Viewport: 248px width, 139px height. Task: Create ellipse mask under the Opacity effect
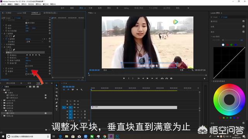coord(7,36)
